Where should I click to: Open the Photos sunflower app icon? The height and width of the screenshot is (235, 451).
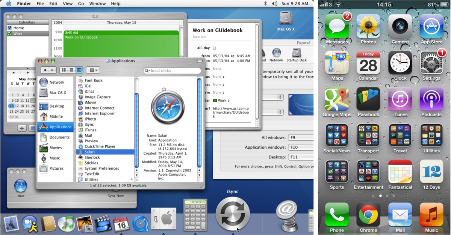[x=368, y=26]
